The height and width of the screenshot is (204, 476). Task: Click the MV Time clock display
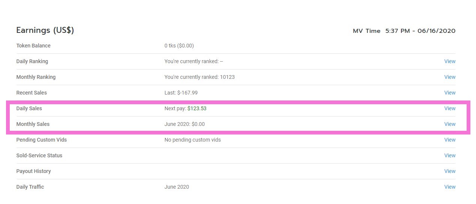point(404,31)
